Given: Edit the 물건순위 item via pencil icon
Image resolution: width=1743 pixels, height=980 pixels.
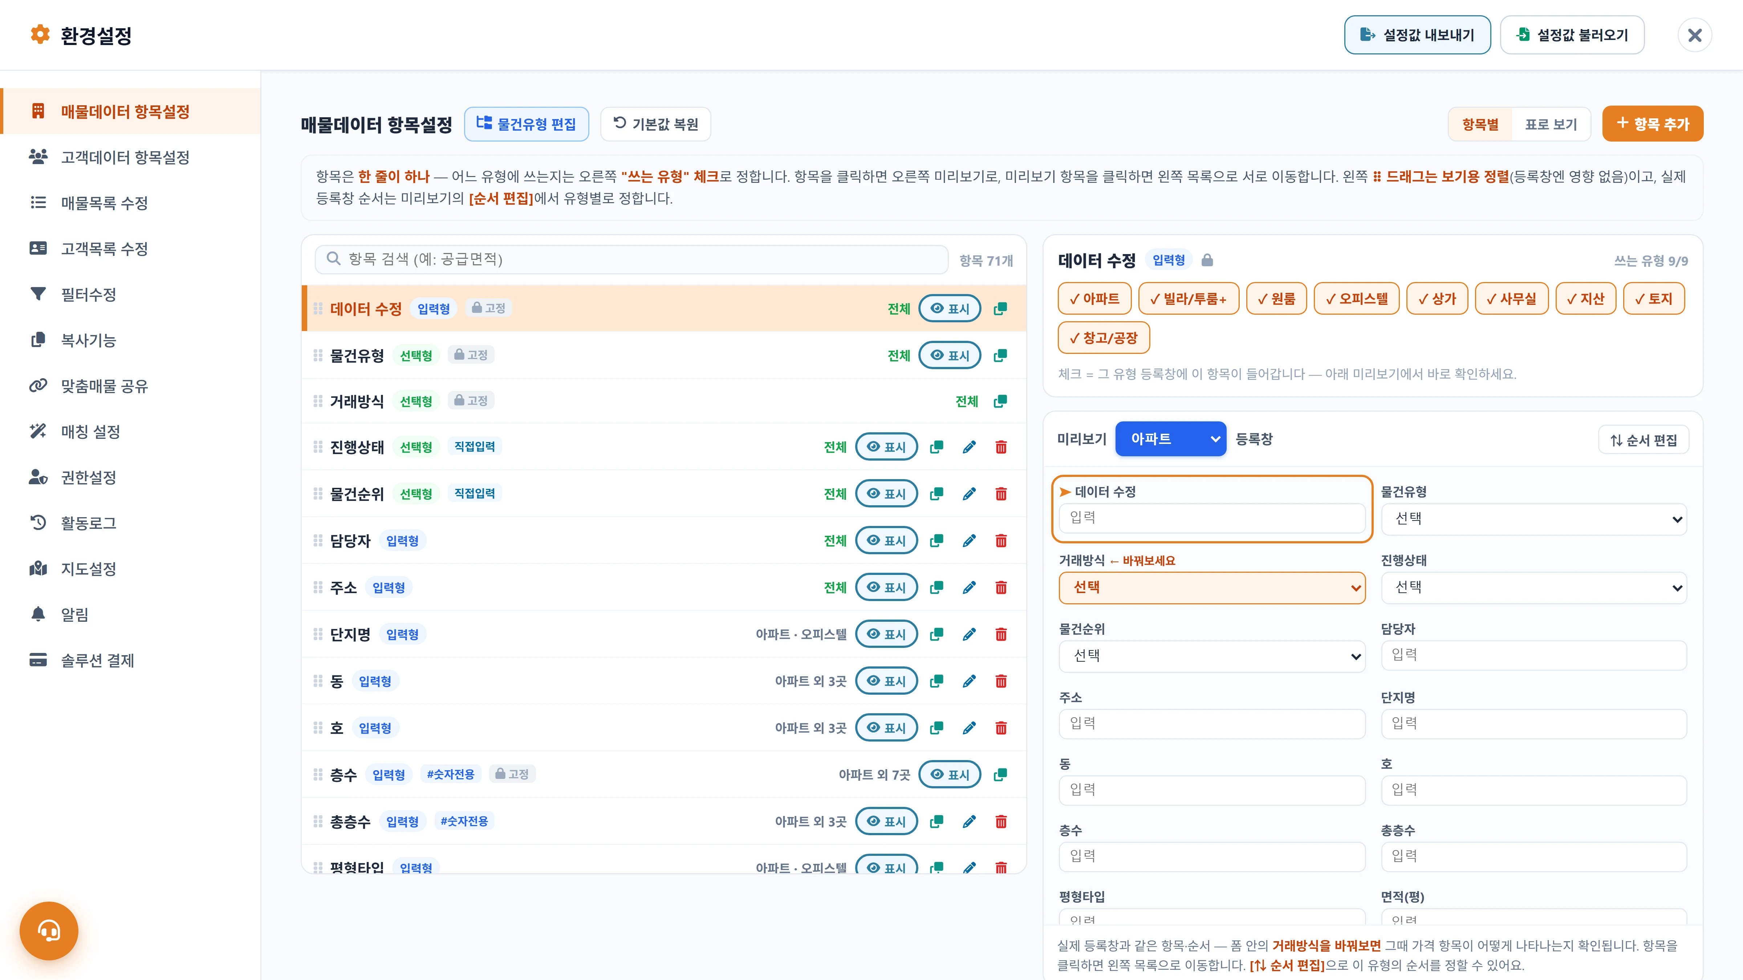Looking at the screenshot, I should [x=969, y=494].
